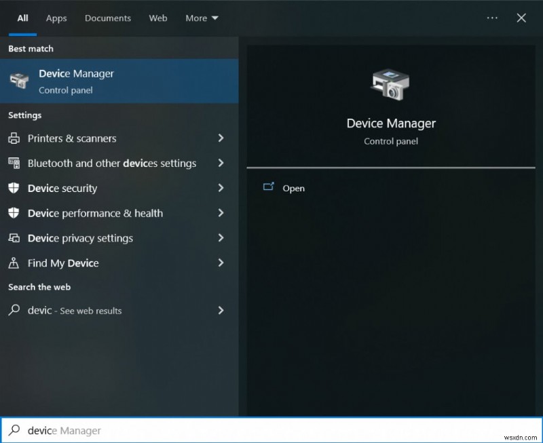Click the Device Manager title in preview pane
Image resolution: width=543 pixels, height=443 pixels.
coord(391,123)
